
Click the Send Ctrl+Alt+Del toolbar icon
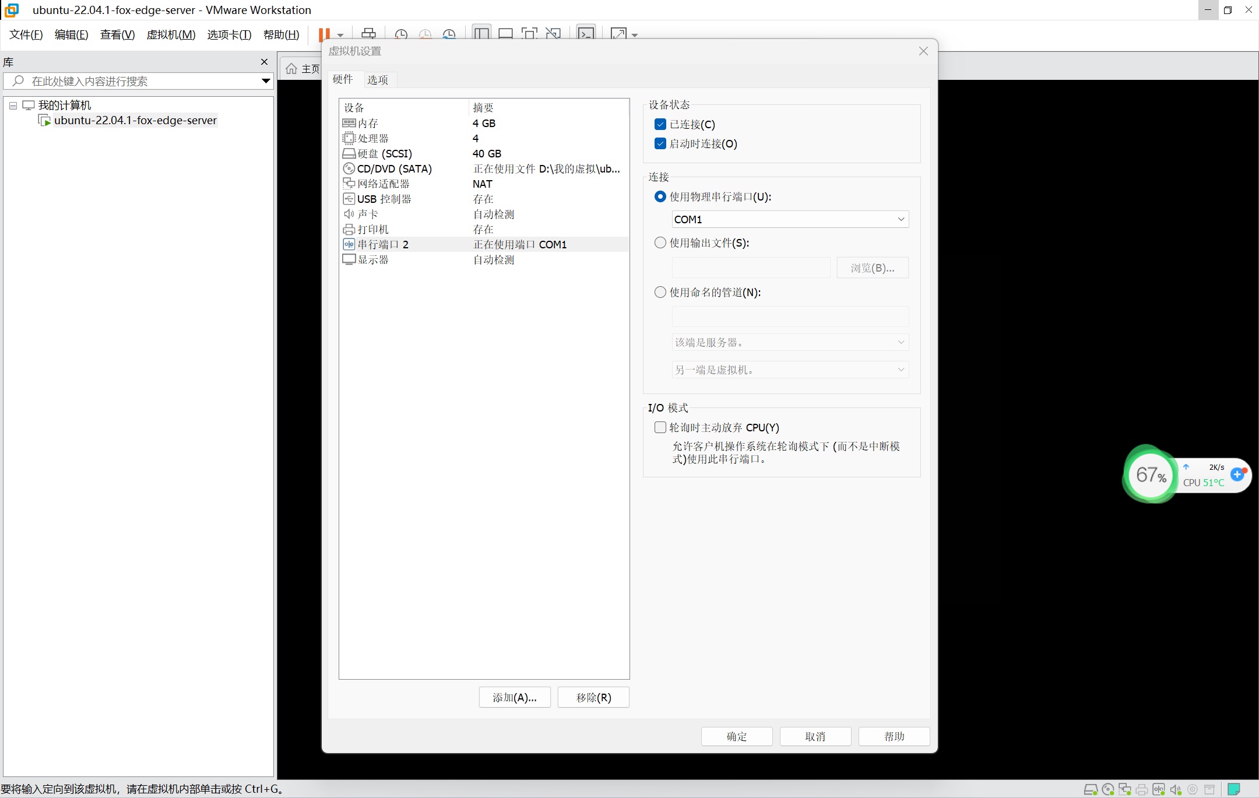[368, 34]
